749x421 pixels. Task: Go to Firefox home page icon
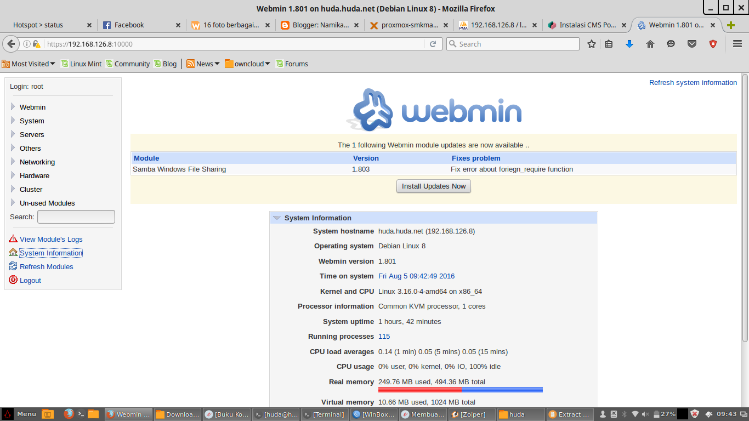650,44
